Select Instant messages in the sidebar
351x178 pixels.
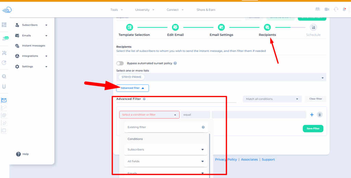(x=33, y=46)
